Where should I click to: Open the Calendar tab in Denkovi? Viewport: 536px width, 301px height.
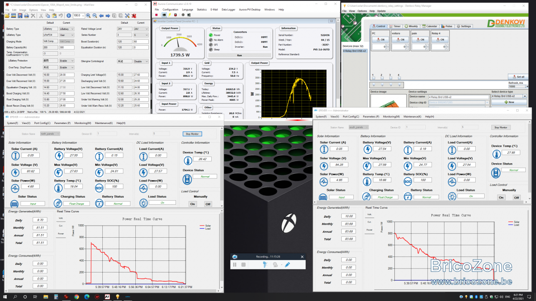tap(430, 26)
